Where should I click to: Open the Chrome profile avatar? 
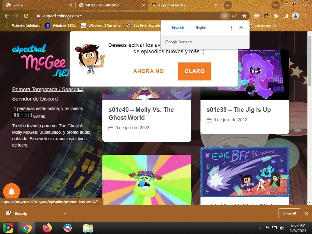(296, 16)
